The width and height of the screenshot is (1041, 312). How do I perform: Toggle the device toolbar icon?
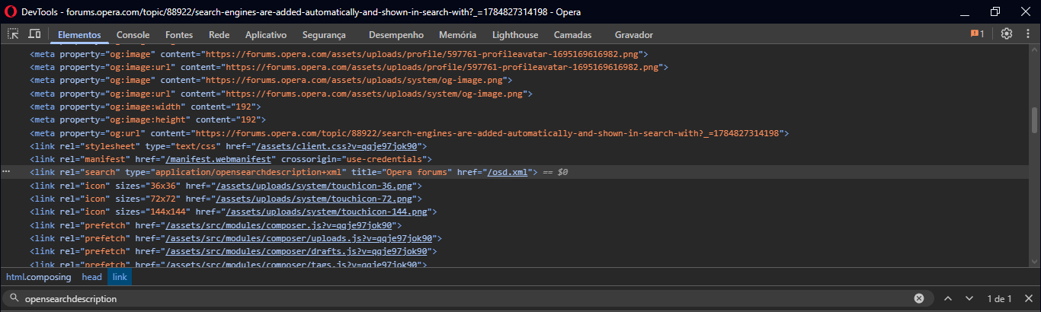pyautogui.click(x=34, y=34)
